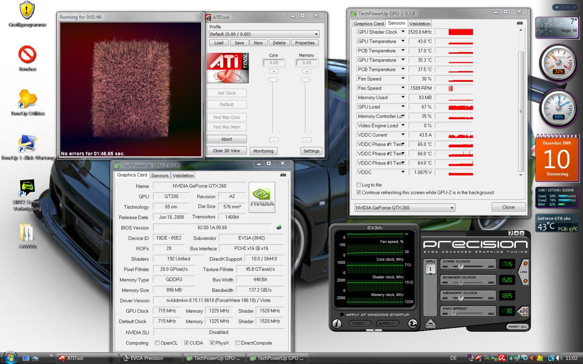Click the weather gadget showing 7°
Viewport: 583px width, 364px height.
(557, 27)
